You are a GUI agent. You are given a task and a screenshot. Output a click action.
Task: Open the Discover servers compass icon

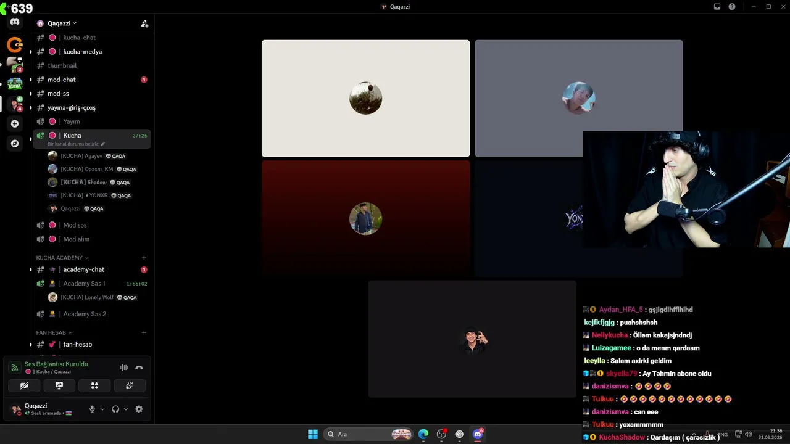click(x=15, y=143)
